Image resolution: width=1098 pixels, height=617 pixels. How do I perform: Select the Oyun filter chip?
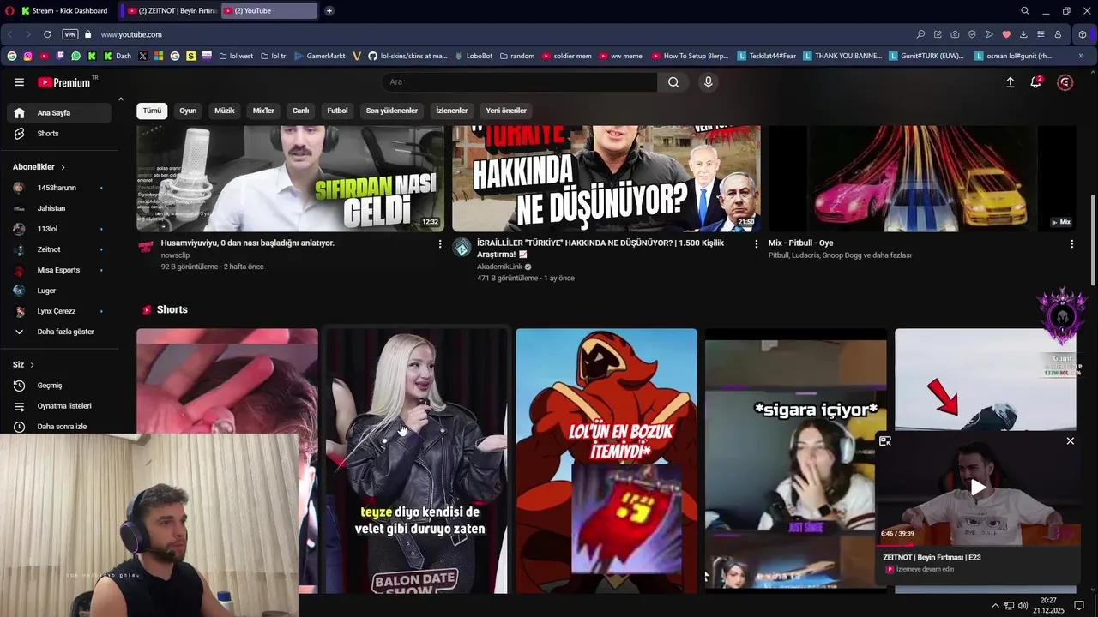pos(188,111)
